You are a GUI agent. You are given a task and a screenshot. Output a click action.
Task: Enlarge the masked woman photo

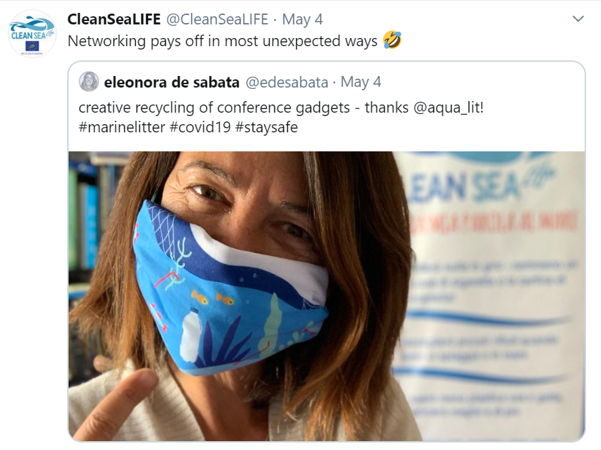327,296
